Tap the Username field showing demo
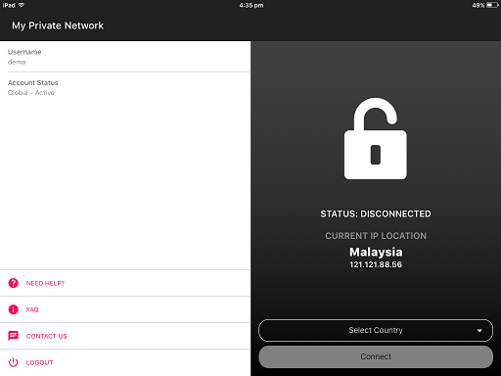 click(125, 57)
